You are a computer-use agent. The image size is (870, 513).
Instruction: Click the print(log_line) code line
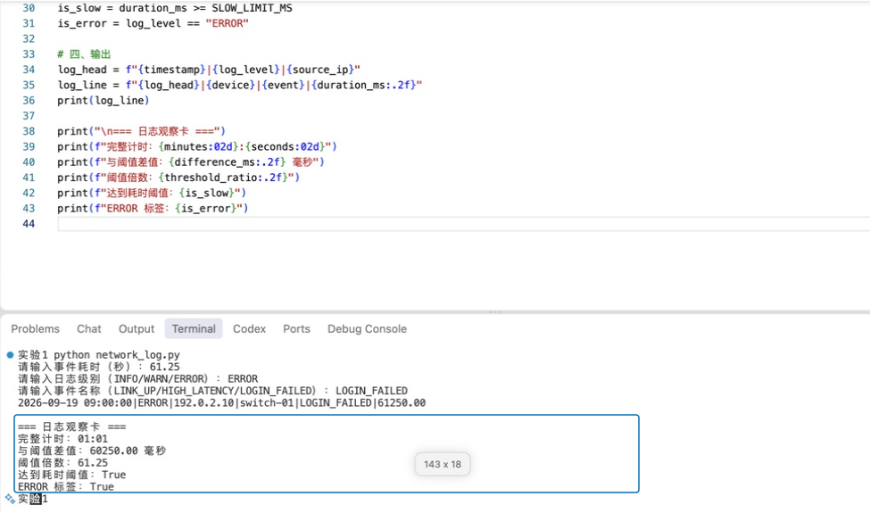click(104, 101)
